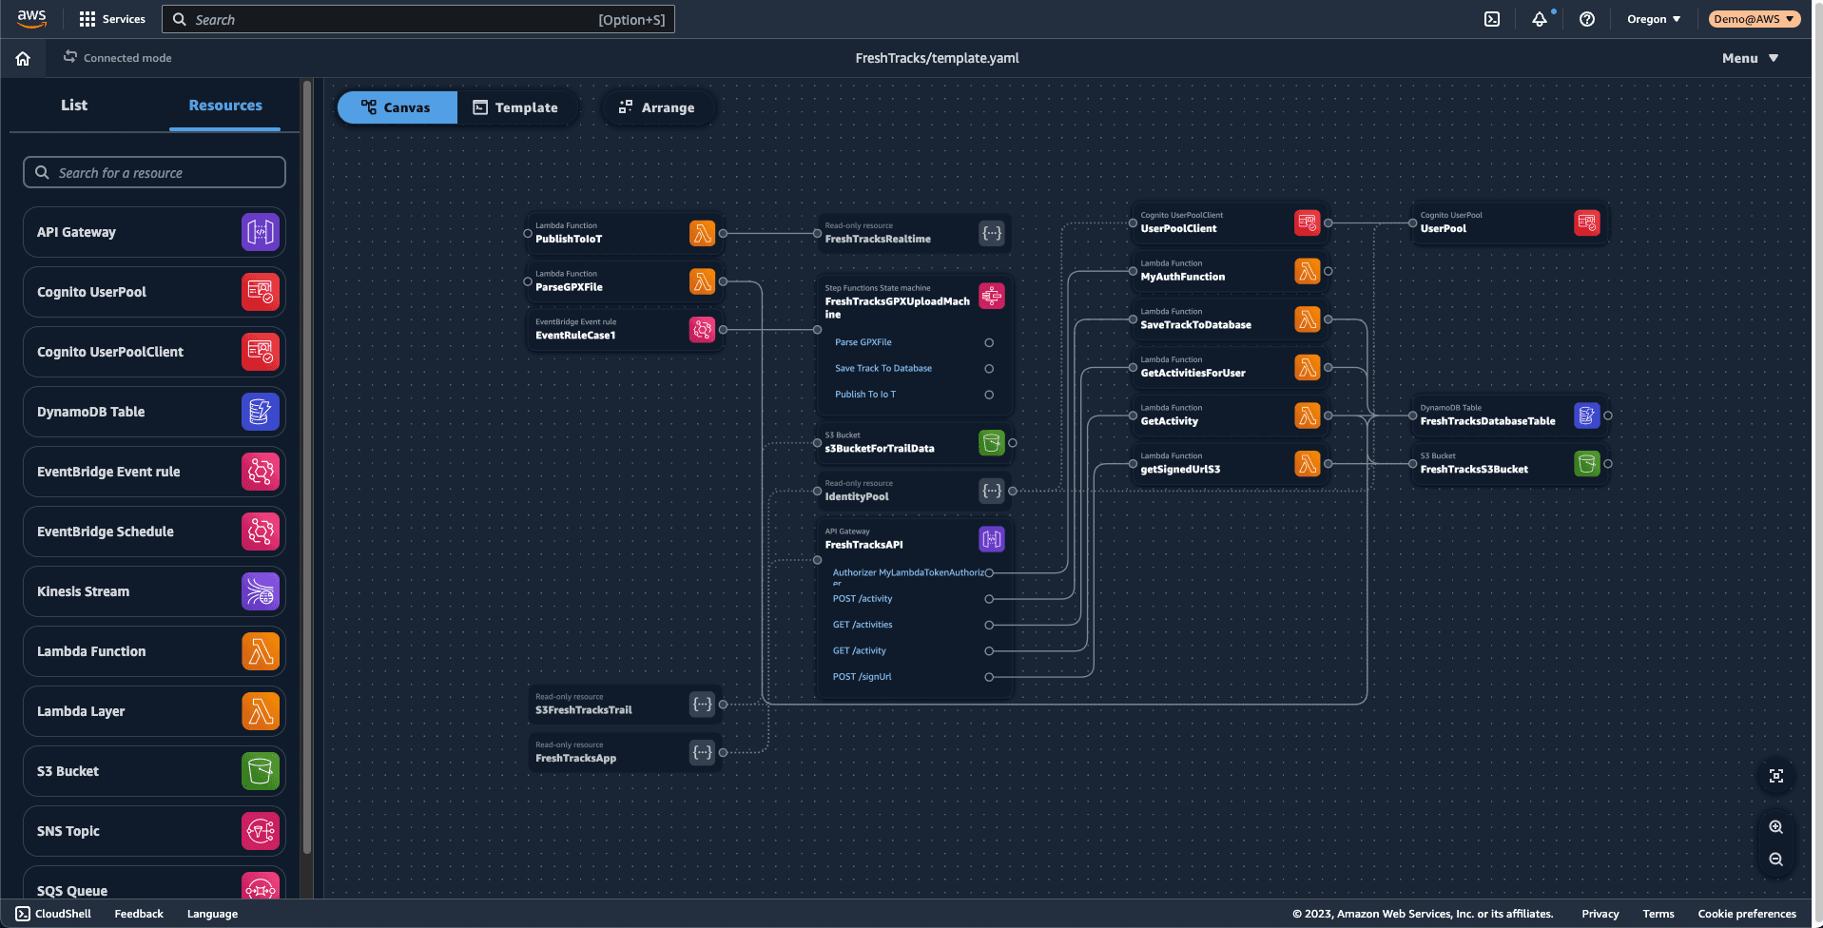
Task: Go to the home icon
Action: 23,58
